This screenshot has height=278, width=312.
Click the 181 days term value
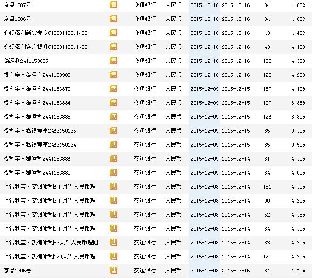267,186
